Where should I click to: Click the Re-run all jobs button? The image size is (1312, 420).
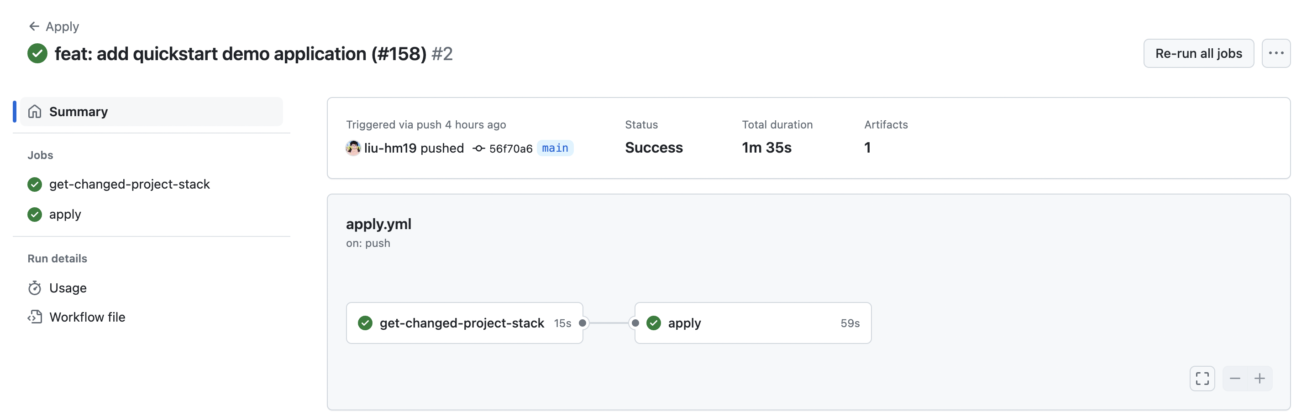coord(1198,53)
